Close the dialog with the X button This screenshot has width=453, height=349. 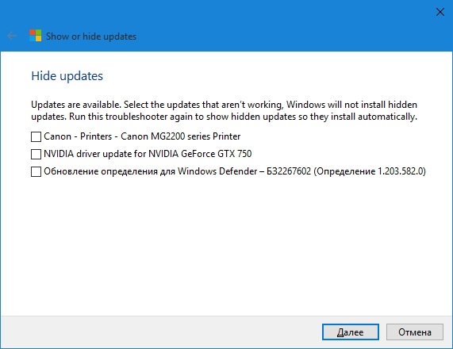pos(440,12)
